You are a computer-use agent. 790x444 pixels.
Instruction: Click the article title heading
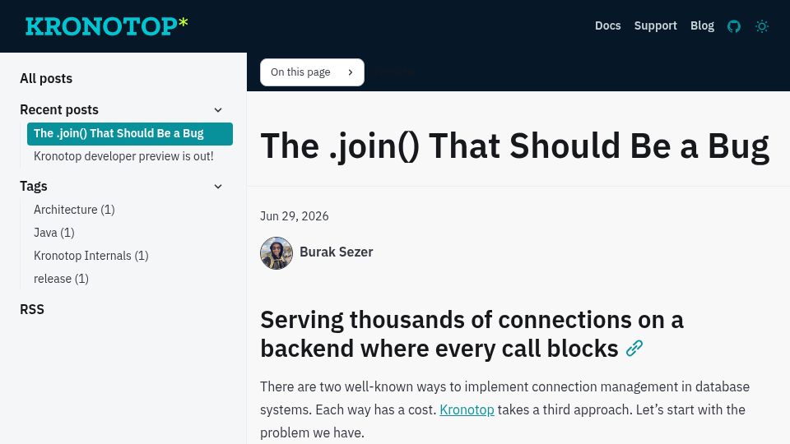[x=515, y=146]
